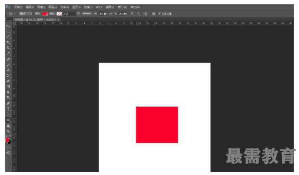This screenshot has height=175, width=299.
Task: Select the Gradient tool
Action: coord(8,87)
